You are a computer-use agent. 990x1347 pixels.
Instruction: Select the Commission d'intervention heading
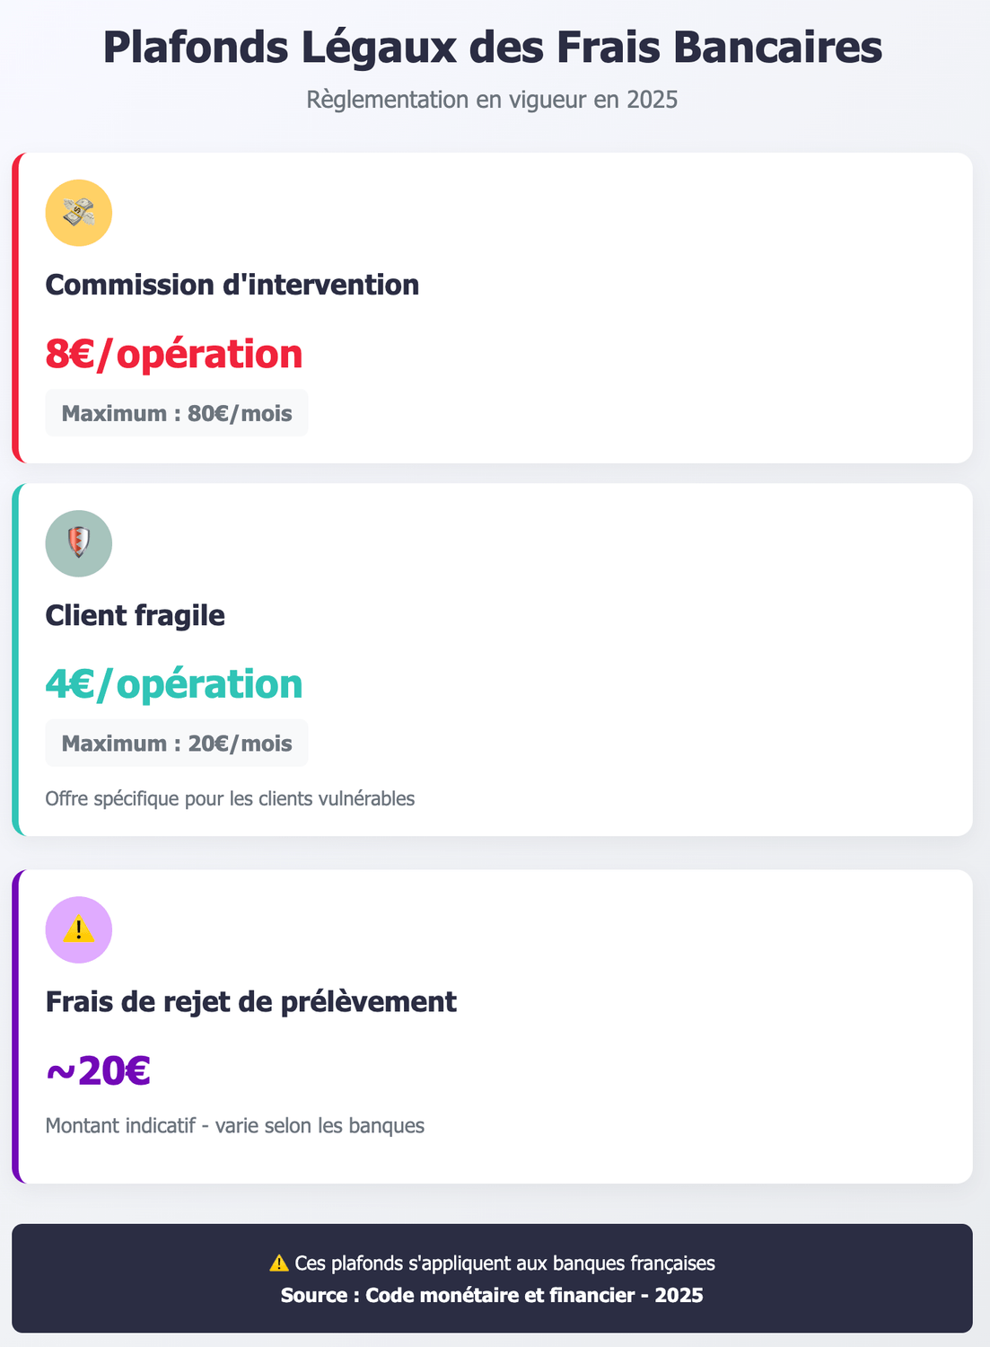pos(232,285)
